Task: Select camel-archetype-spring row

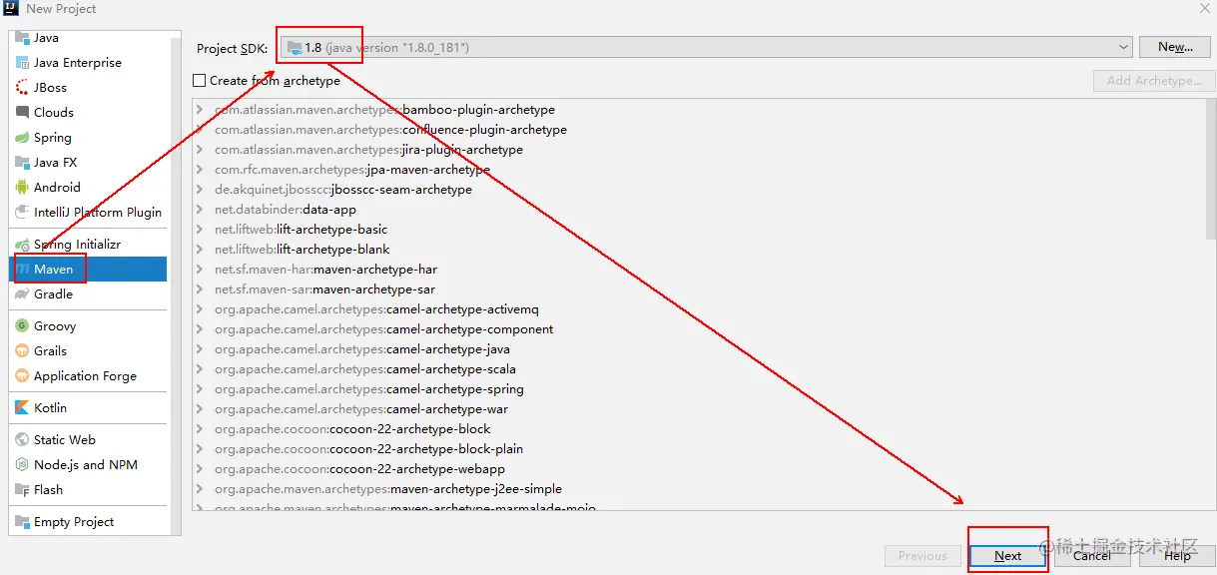Action: (699, 389)
